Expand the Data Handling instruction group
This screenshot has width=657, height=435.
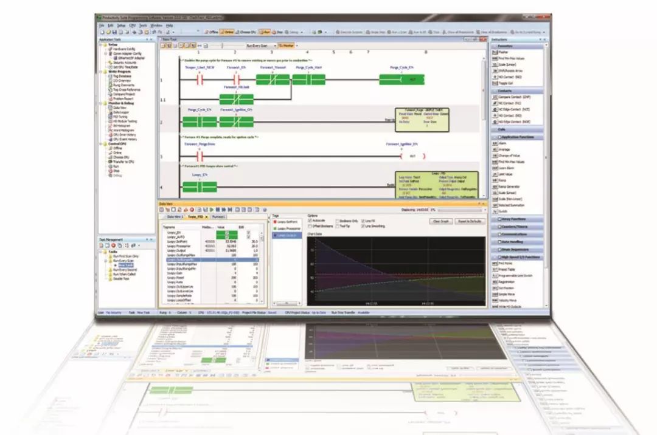click(x=517, y=242)
